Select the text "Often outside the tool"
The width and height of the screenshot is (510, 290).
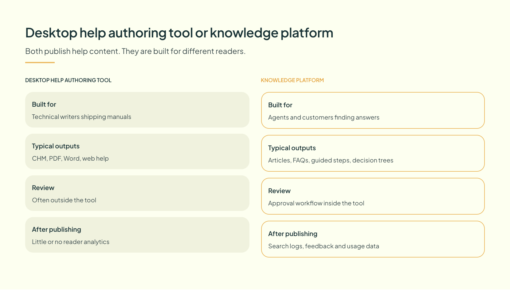pyautogui.click(x=64, y=200)
